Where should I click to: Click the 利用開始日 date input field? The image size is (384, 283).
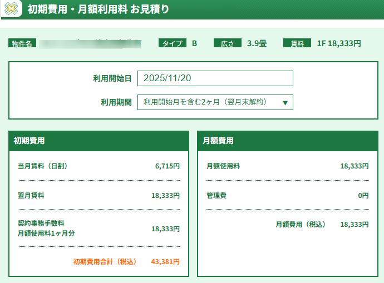[215, 78]
